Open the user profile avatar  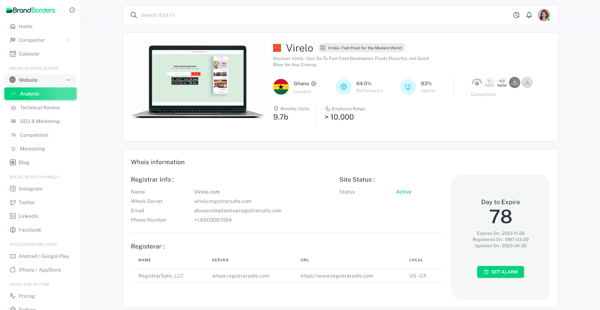pyautogui.click(x=544, y=15)
